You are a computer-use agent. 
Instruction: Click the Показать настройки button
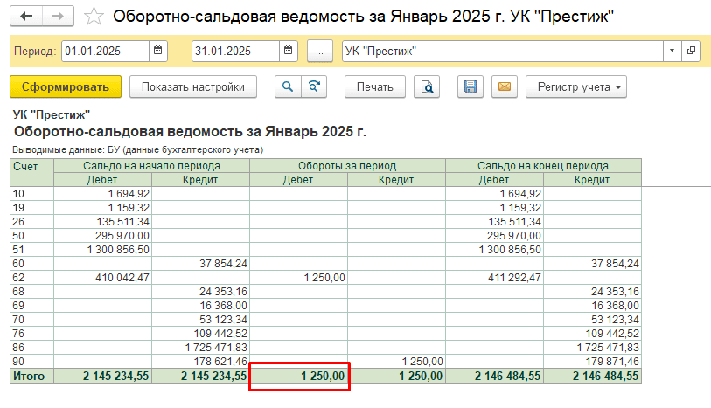click(192, 86)
